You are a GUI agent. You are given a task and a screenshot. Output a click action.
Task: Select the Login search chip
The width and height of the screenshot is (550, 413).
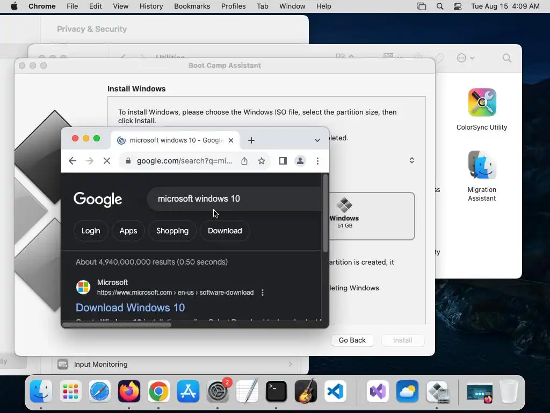pos(91,231)
